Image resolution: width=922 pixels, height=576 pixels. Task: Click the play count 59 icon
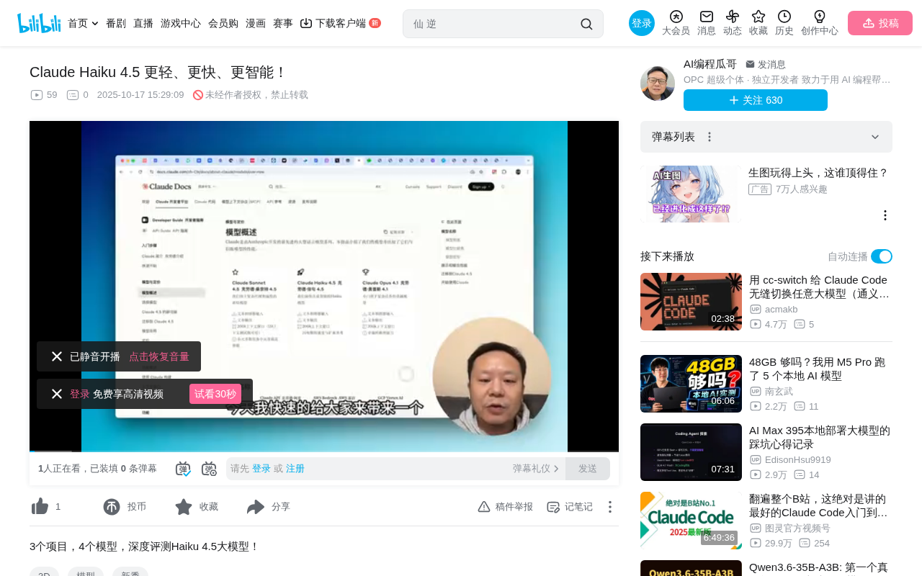37,95
